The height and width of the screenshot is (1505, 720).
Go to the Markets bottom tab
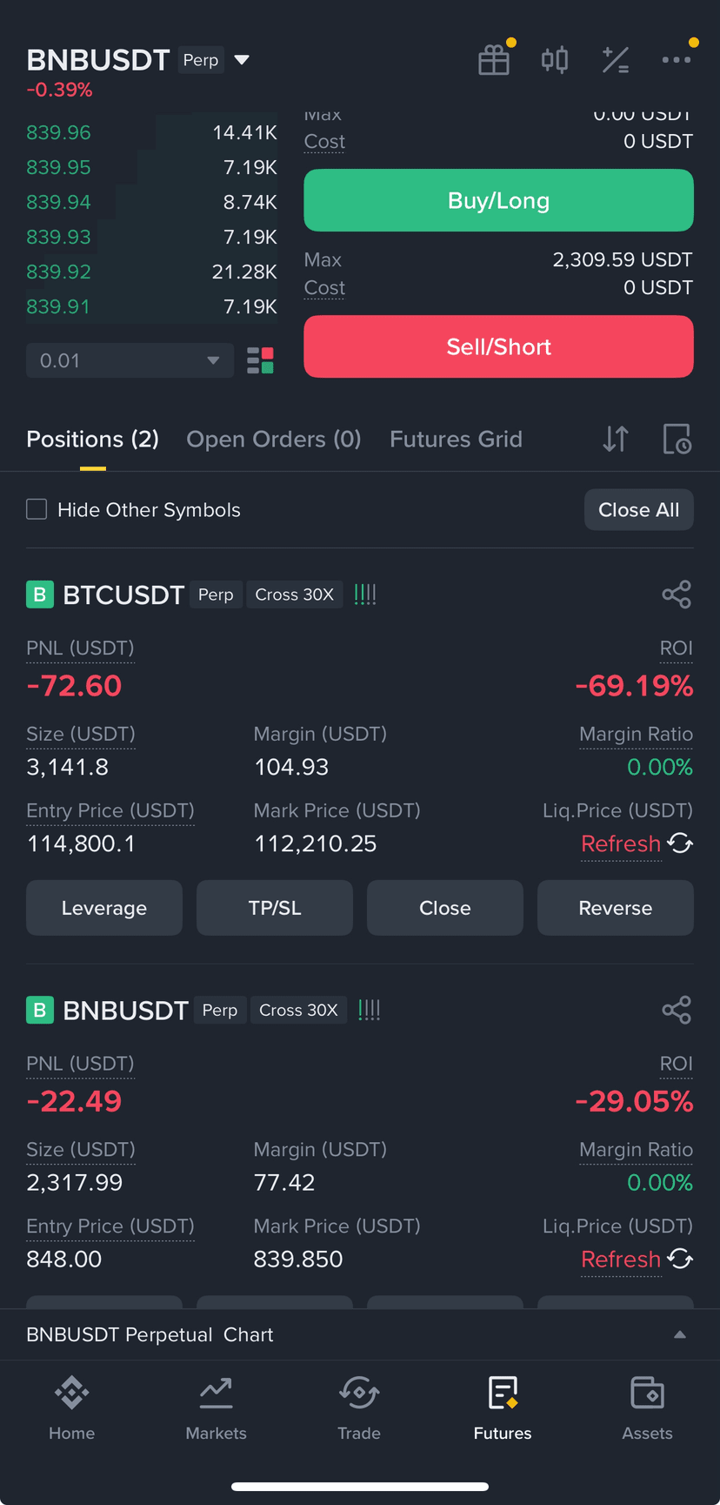(216, 1408)
